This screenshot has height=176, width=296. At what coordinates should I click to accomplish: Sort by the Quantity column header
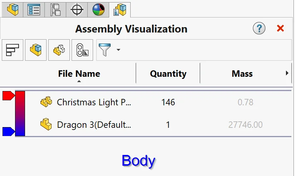point(168,74)
